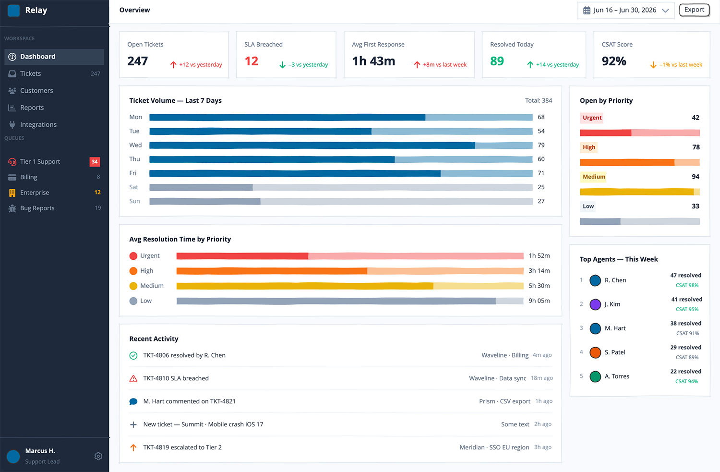Click the Urgent priority tag label
Screen dimensions: 720x472
pyautogui.click(x=592, y=118)
